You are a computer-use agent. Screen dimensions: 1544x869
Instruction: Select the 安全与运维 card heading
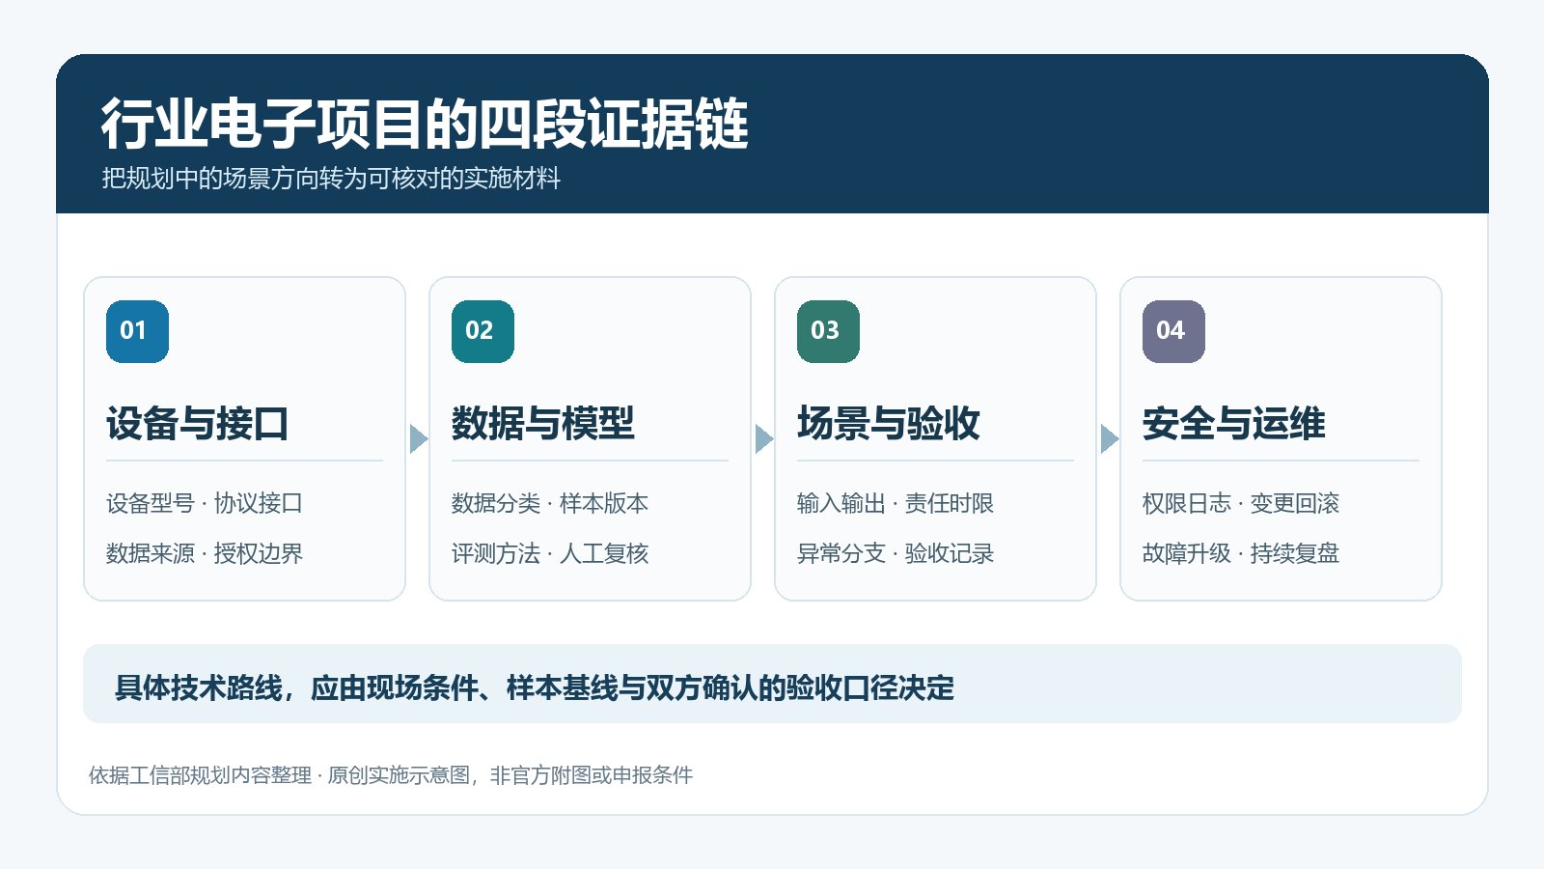click(1234, 423)
